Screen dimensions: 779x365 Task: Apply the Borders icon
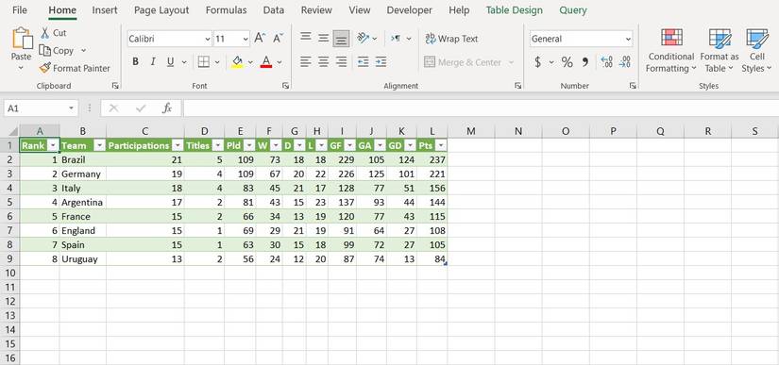(204, 62)
